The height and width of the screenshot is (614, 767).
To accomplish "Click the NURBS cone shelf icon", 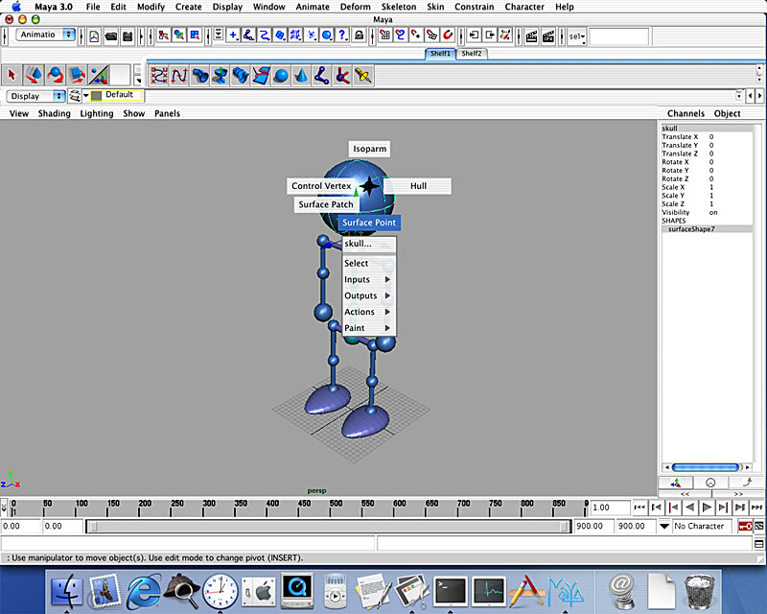I will pyautogui.click(x=302, y=76).
